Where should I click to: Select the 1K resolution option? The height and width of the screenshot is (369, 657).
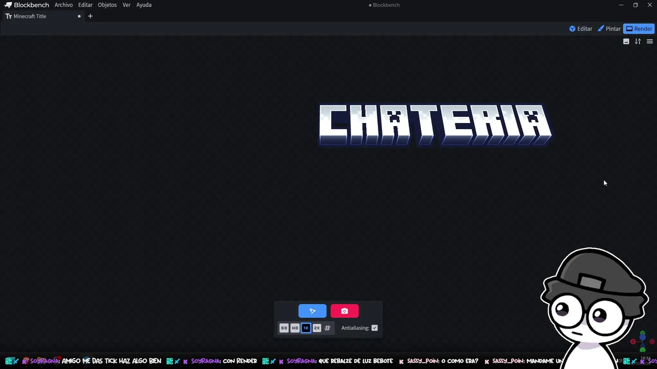[x=306, y=328]
